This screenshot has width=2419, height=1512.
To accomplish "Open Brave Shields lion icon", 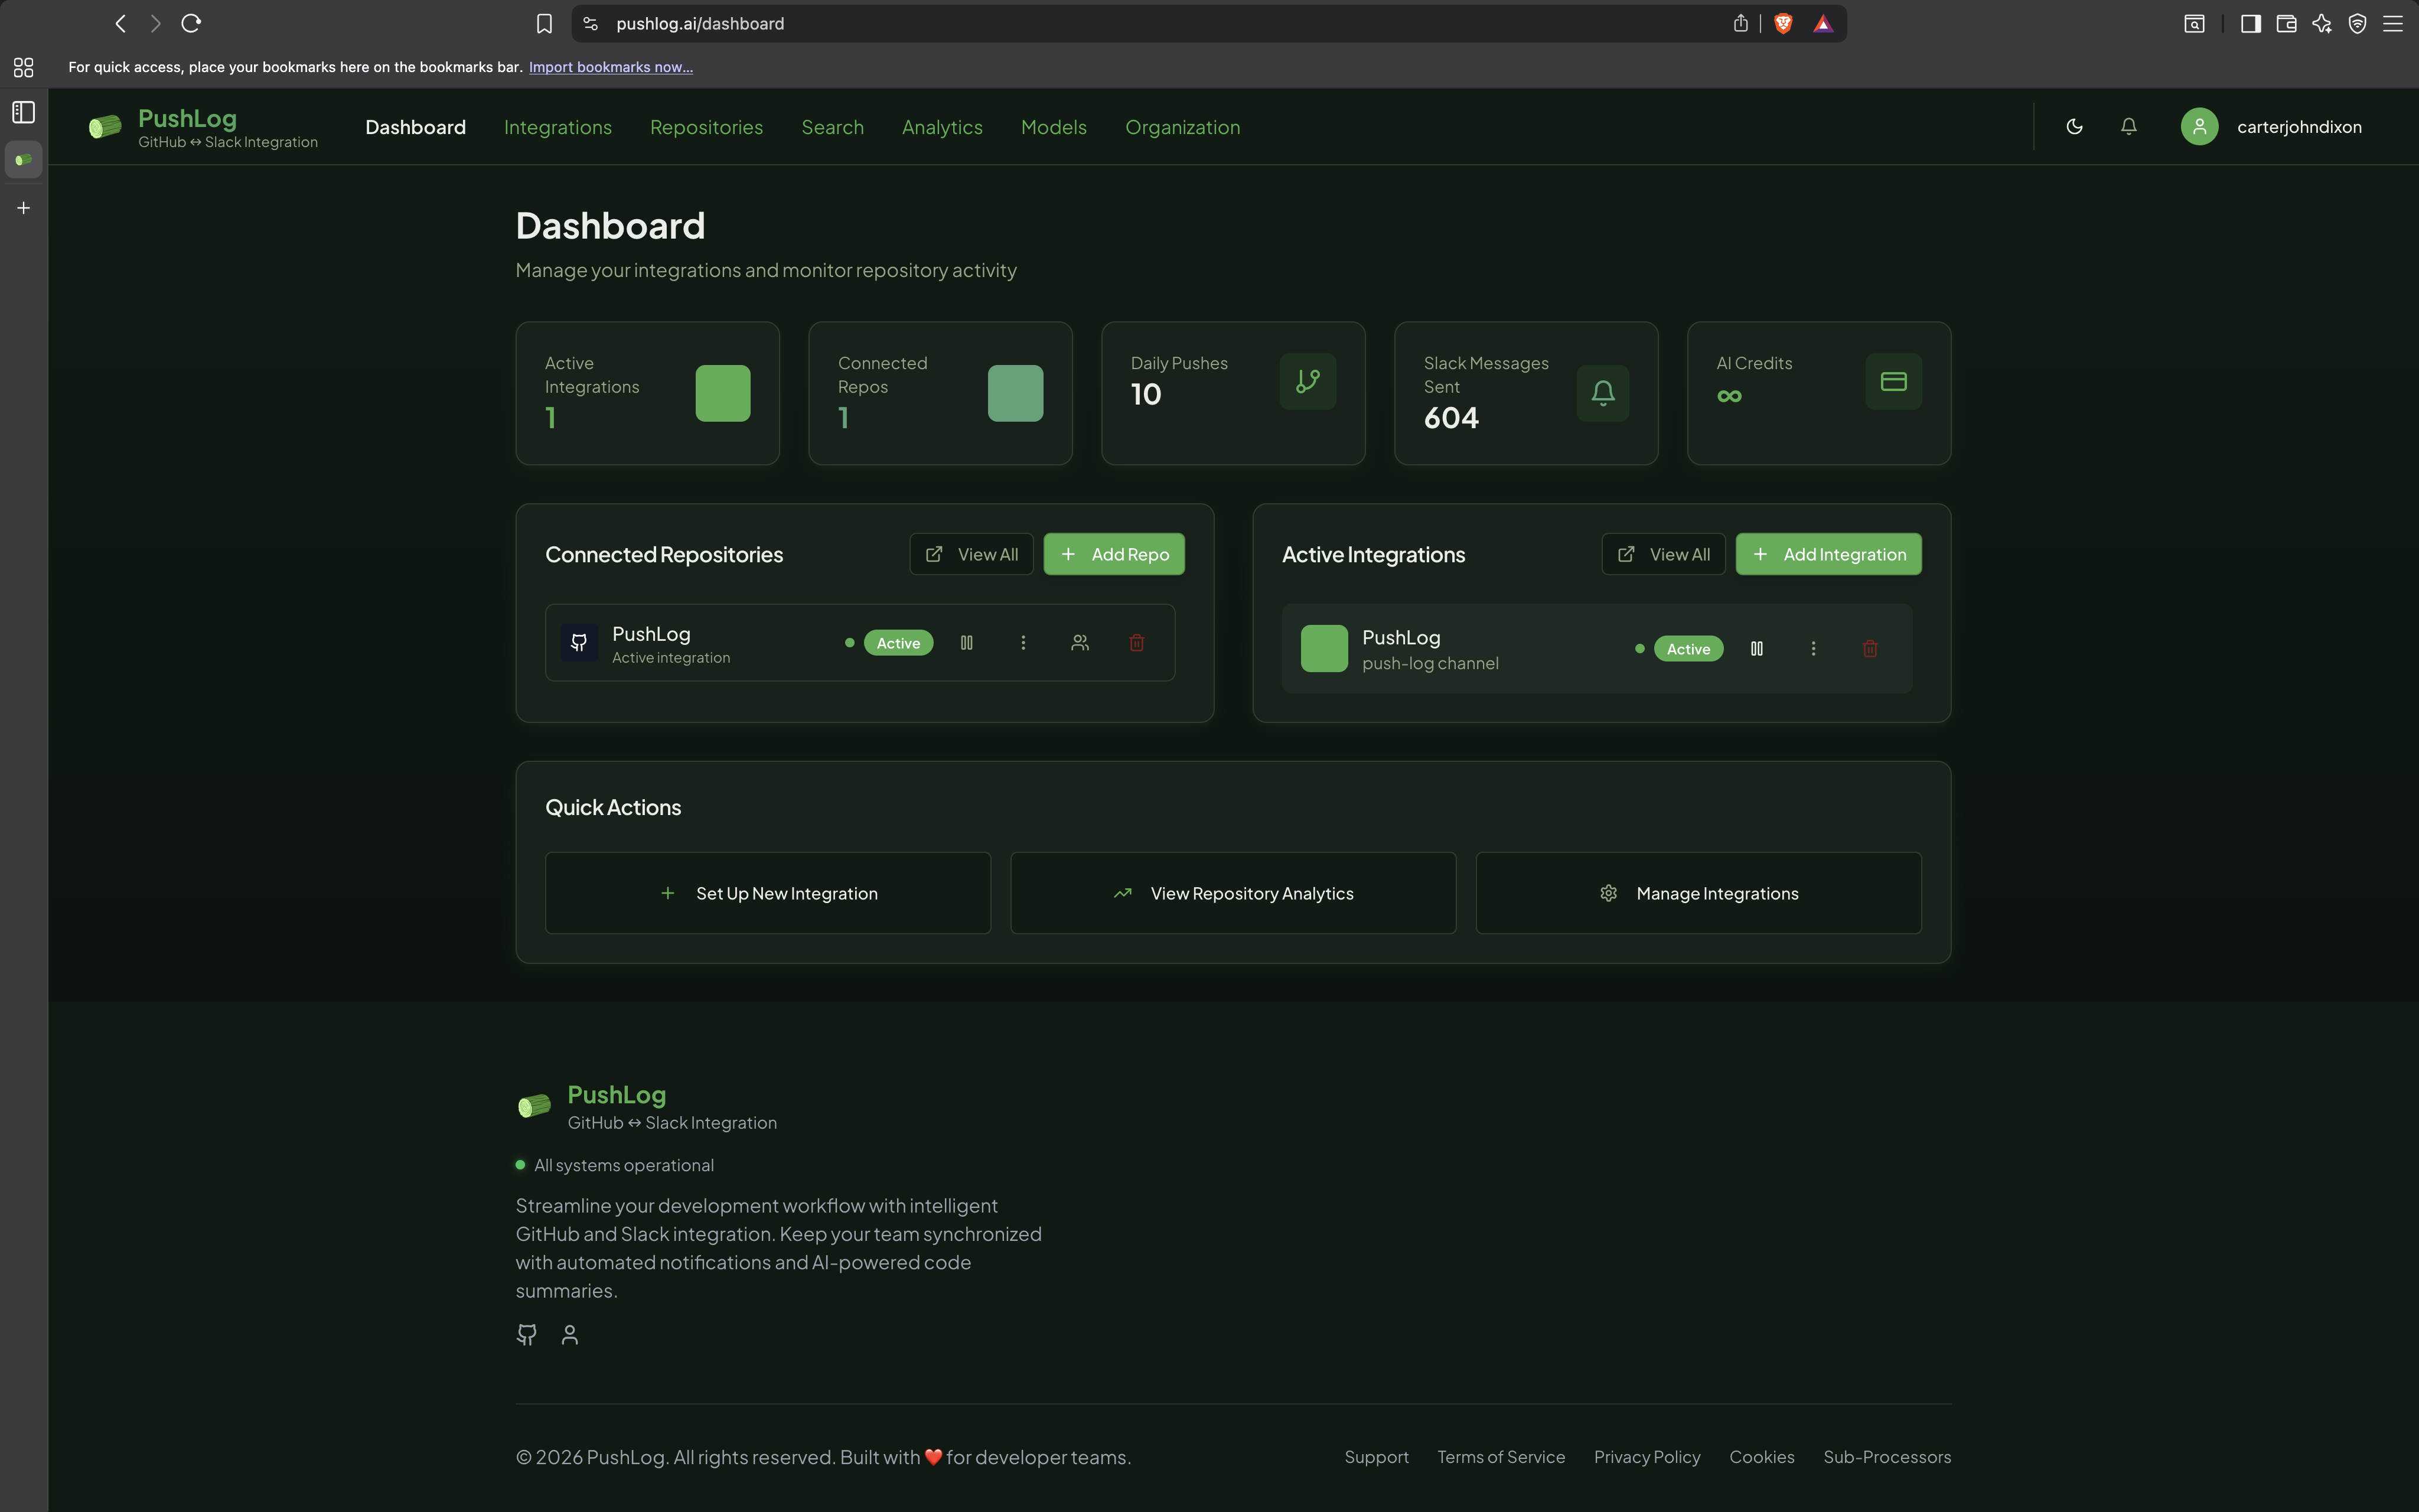I will tap(1784, 23).
